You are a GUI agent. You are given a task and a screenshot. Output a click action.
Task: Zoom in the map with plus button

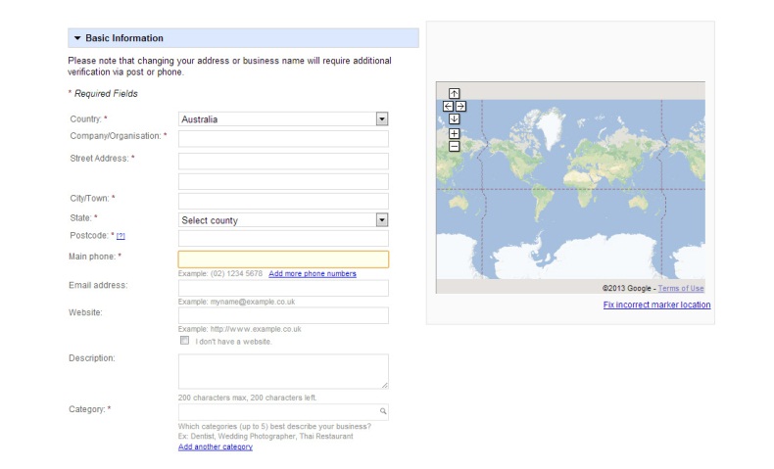(x=455, y=133)
